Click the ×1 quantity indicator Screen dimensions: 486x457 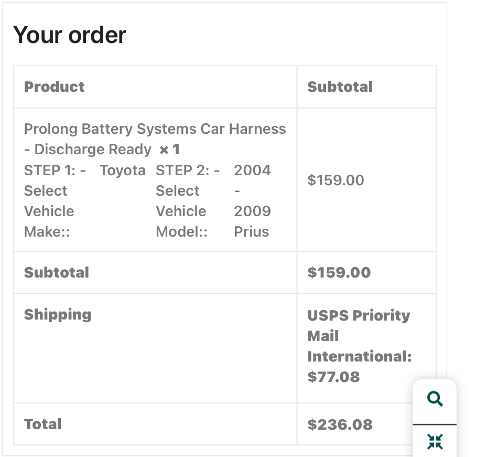[169, 150]
